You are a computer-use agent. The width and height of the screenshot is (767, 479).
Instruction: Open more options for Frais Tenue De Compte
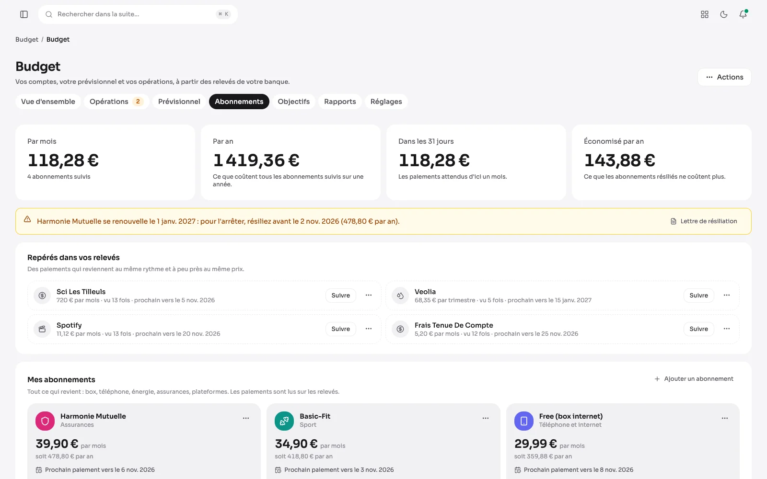coord(727,329)
